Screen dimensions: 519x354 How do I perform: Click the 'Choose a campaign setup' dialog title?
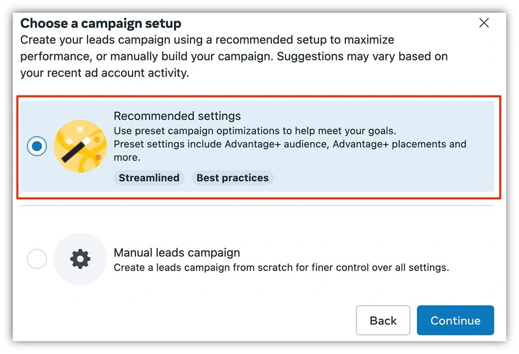pyautogui.click(x=100, y=24)
